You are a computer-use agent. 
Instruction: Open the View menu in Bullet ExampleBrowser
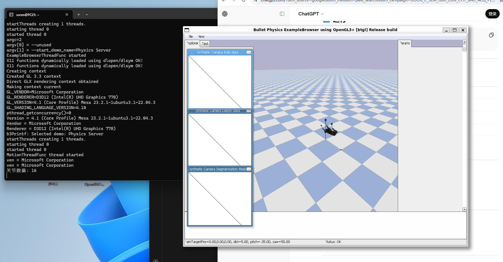pyautogui.click(x=201, y=37)
